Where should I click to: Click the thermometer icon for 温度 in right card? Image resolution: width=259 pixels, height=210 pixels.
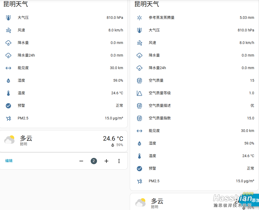(139, 156)
